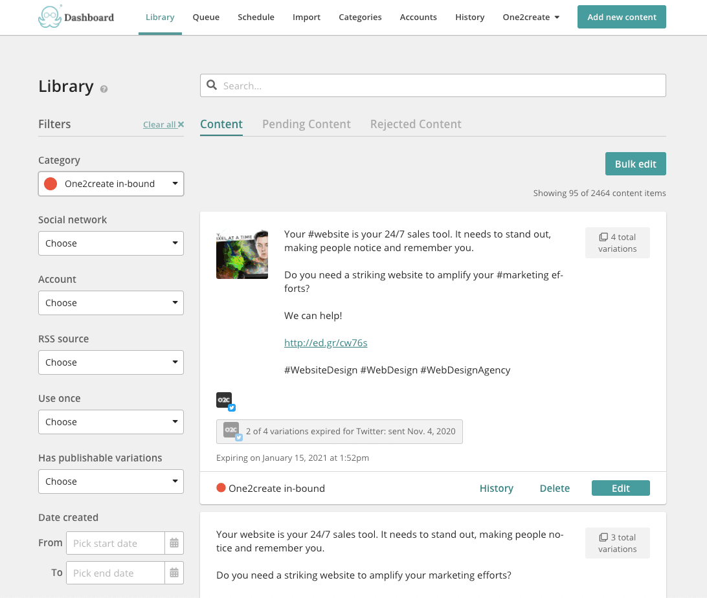Click the post image thumbnail

242,254
